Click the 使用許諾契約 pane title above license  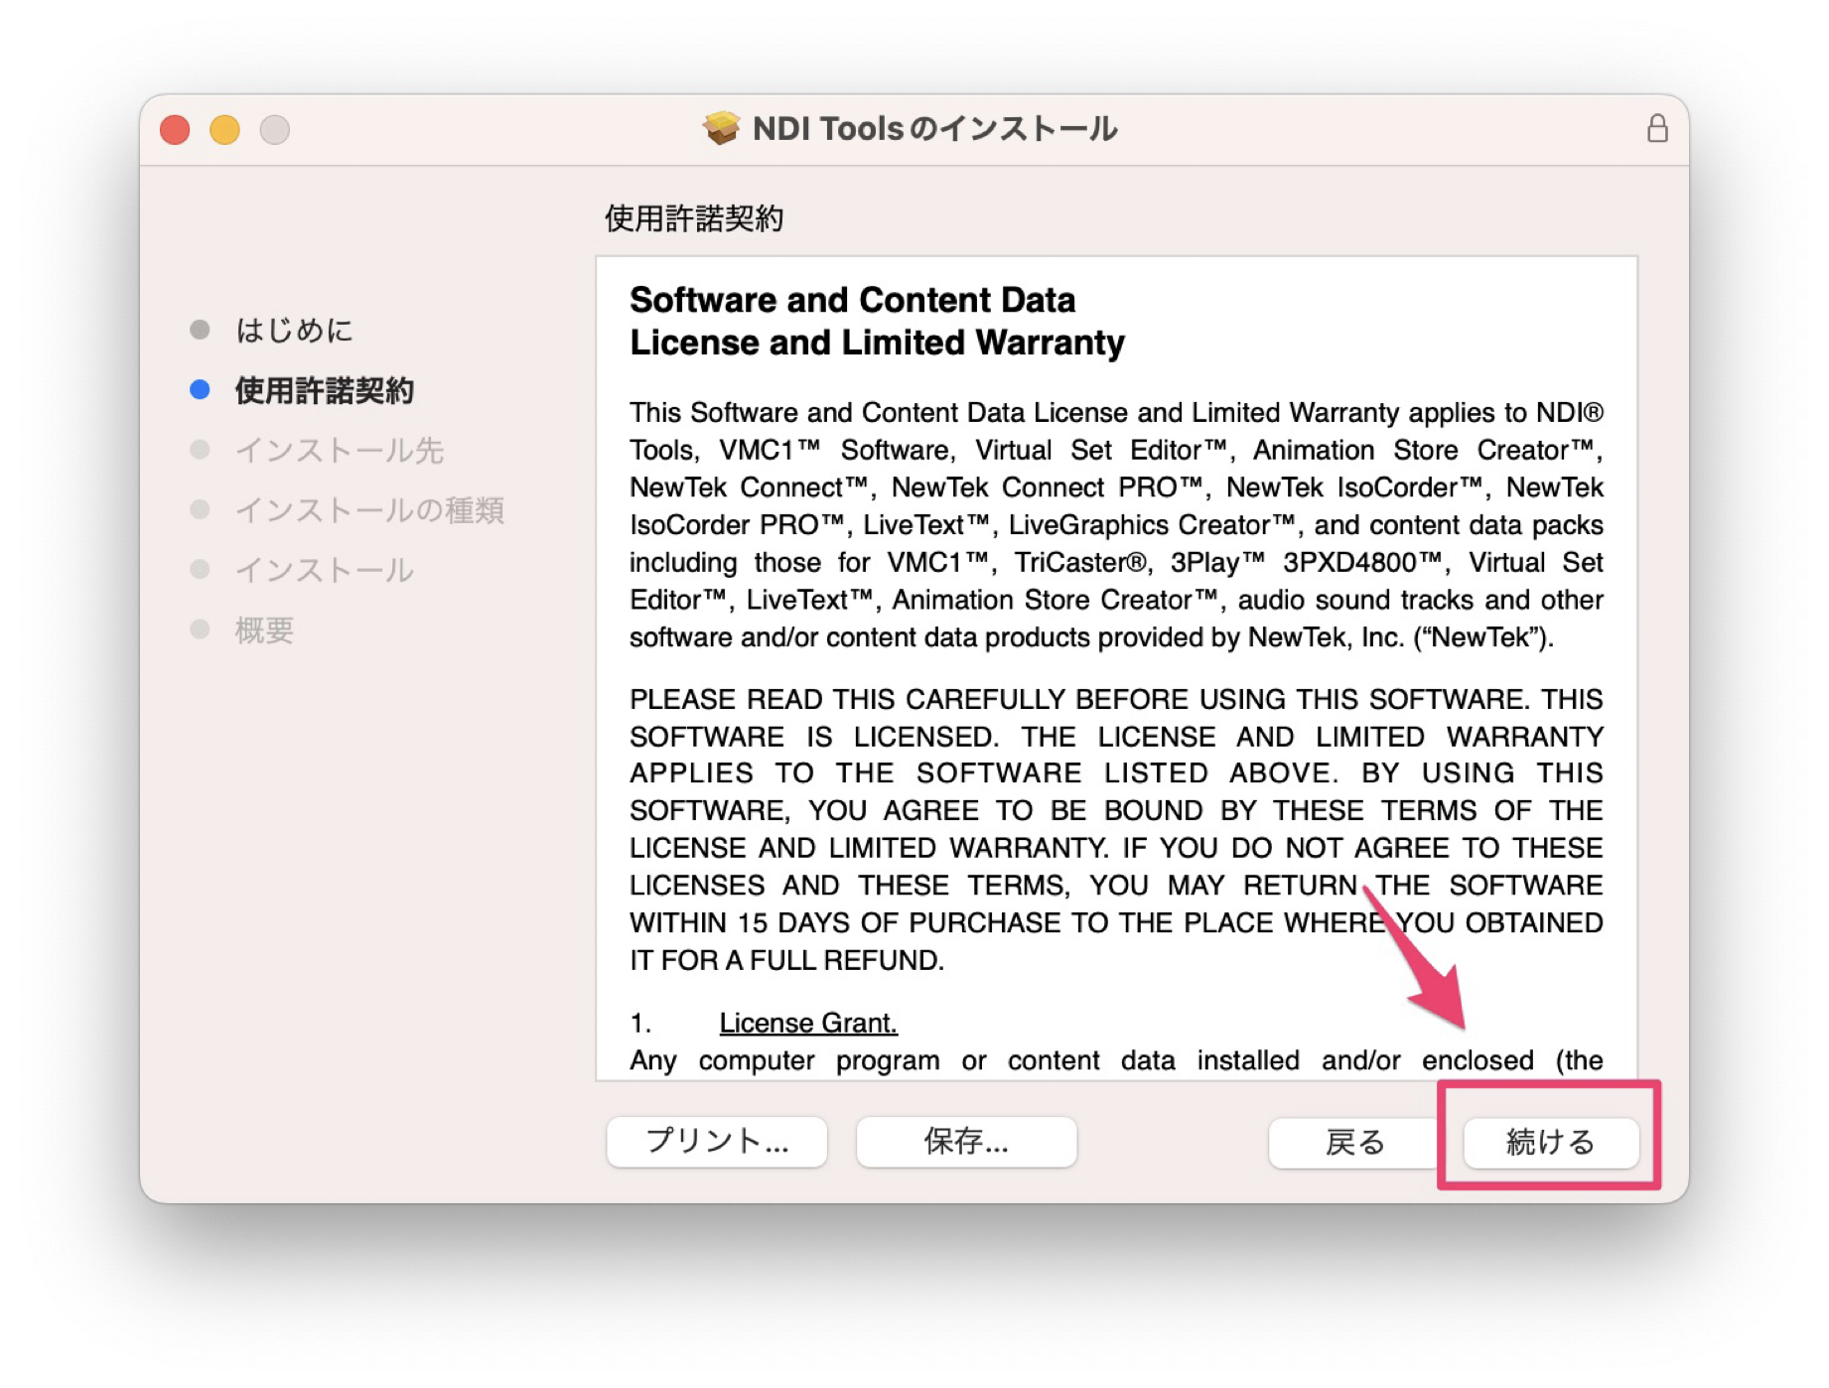pos(694,217)
